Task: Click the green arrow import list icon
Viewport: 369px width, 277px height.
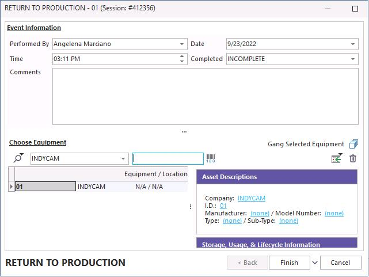Action: click(336, 158)
